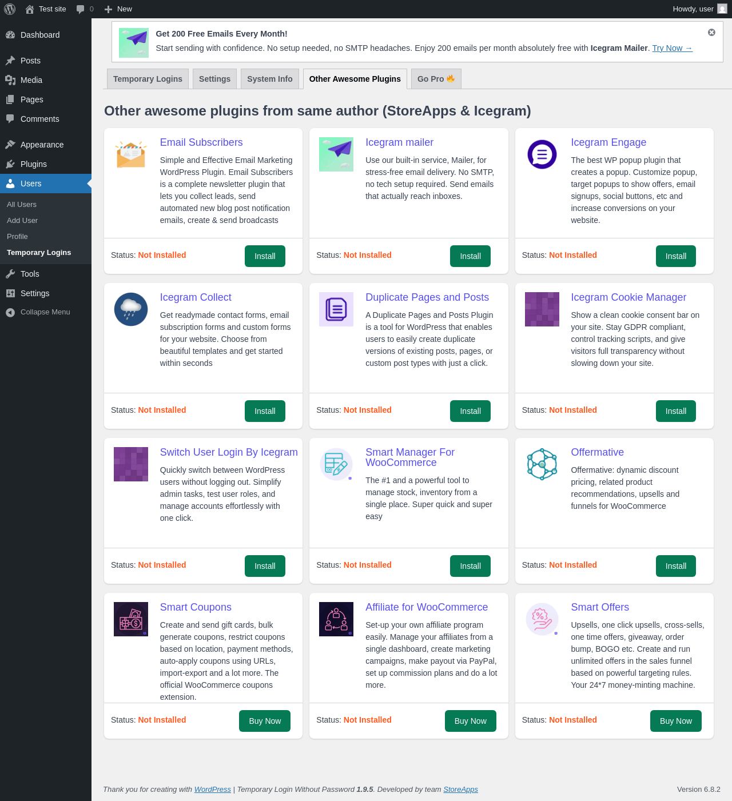Click the plus New icon in admin bar
Screen dimensions: 732x801
[108, 9]
